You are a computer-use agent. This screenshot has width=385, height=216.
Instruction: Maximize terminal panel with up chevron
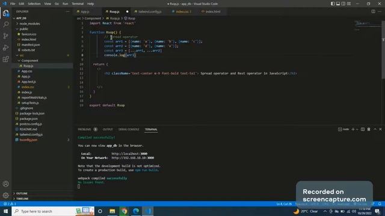[375, 130]
